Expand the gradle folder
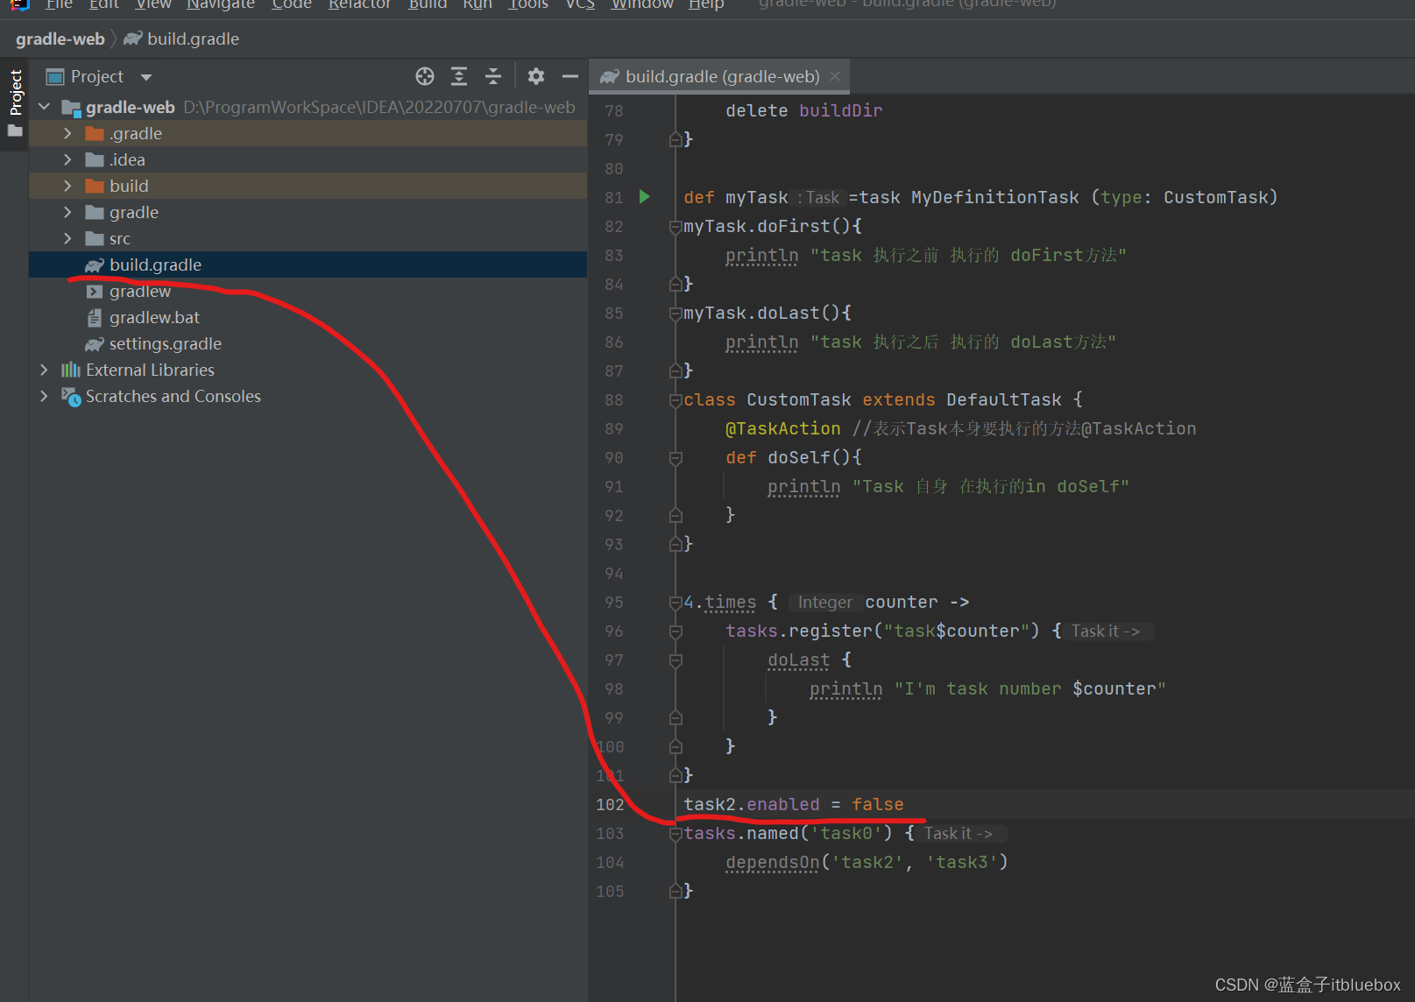Screen dimensions: 1415x1002 (x=67, y=212)
